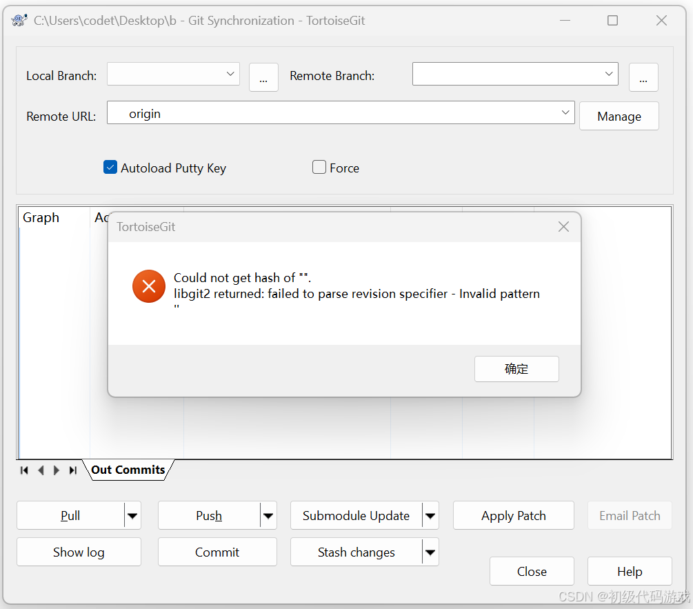Toggle the Autoload Putty Key checkbox
Viewport: 693px width, 609px height.
[x=110, y=167]
